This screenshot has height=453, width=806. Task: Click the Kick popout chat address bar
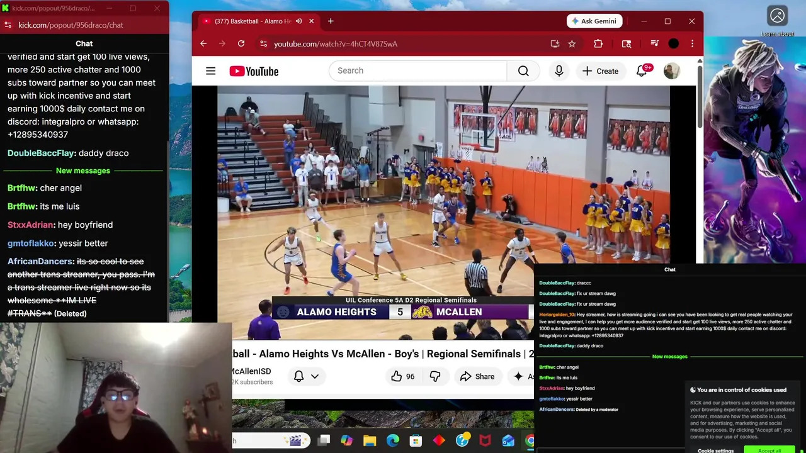71,25
